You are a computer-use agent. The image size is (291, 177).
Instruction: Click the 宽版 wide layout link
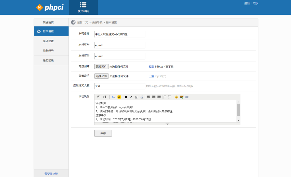point(255,3)
